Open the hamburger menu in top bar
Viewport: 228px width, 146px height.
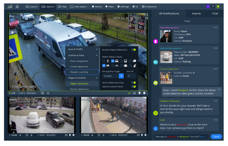coord(17,7)
